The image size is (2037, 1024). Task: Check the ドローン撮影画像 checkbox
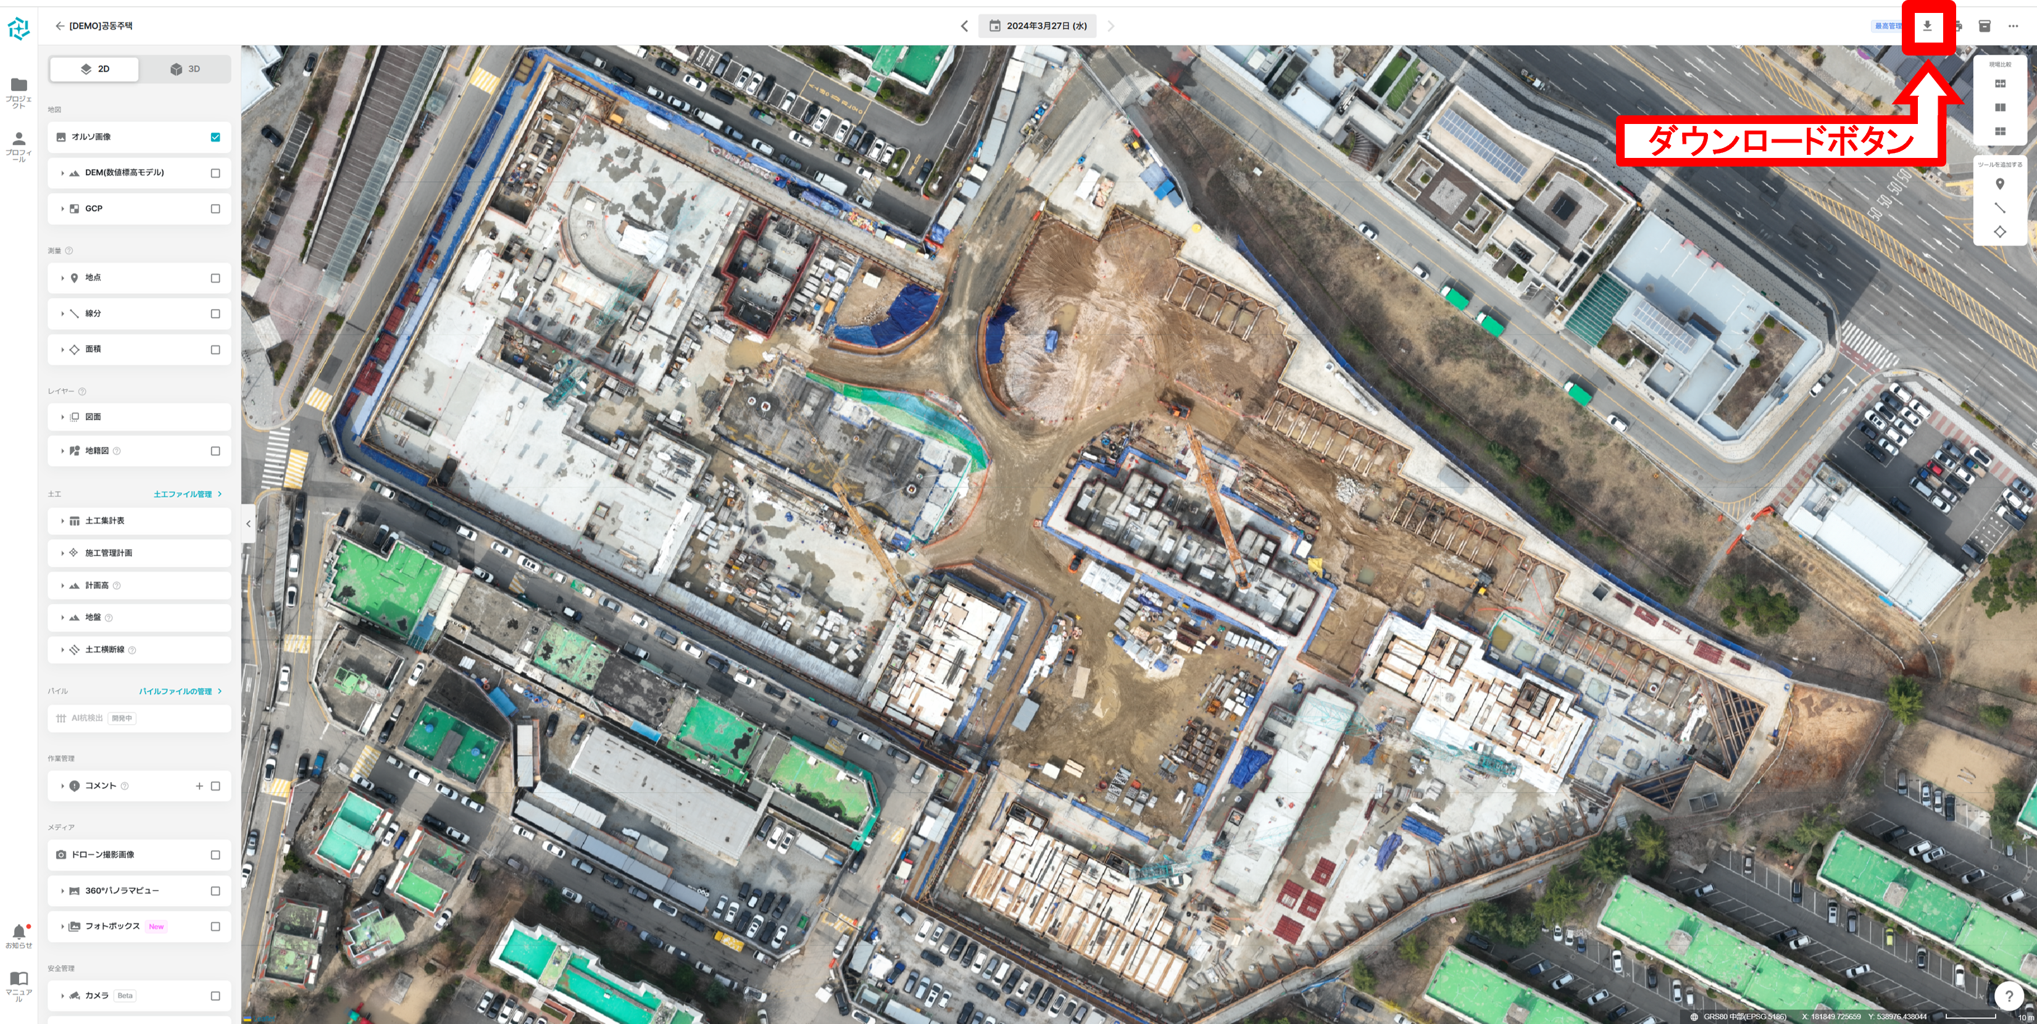tap(215, 855)
